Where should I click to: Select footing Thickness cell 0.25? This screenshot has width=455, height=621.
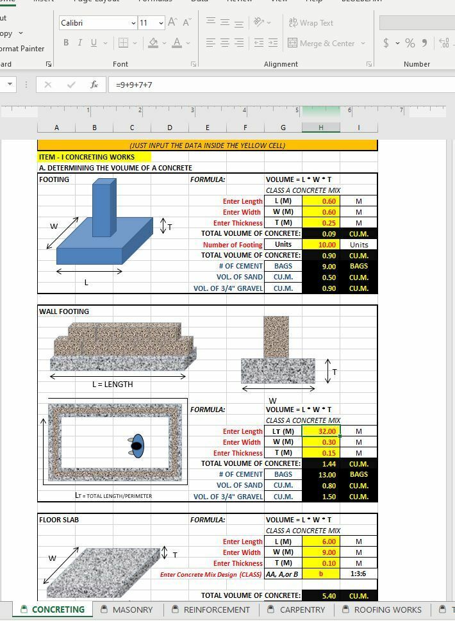(x=321, y=223)
